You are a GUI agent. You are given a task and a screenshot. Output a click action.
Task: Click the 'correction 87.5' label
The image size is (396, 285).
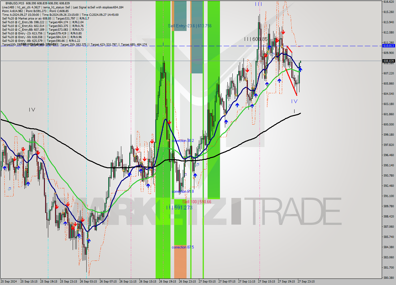183,247
